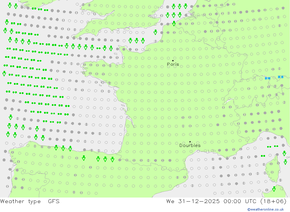
Task: Select the middle shower symbol on England's south coast
Action: pos(137,40)
